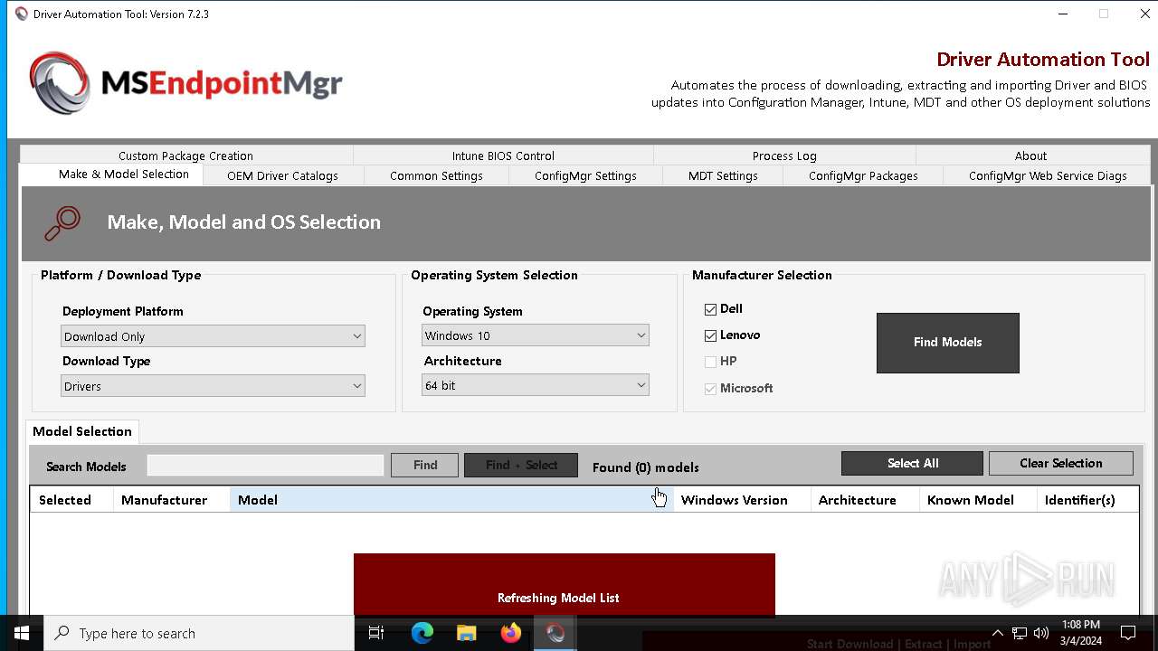Switch to Intune BIOS Control tab

(x=503, y=156)
